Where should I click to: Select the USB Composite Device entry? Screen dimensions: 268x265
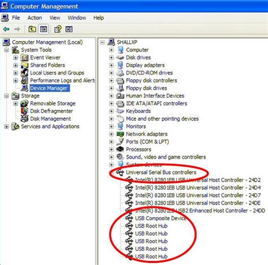[161, 218]
